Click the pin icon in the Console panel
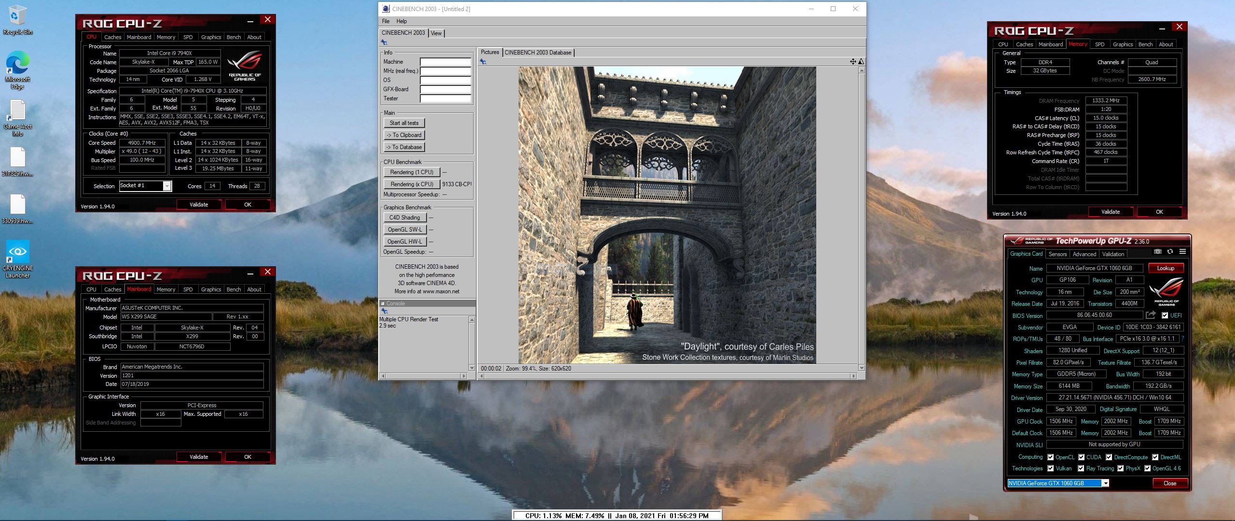 pyautogui.click(x=384, y=311)
